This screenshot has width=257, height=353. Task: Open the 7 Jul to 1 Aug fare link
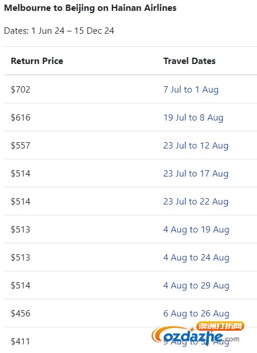[x=191, y=90]
